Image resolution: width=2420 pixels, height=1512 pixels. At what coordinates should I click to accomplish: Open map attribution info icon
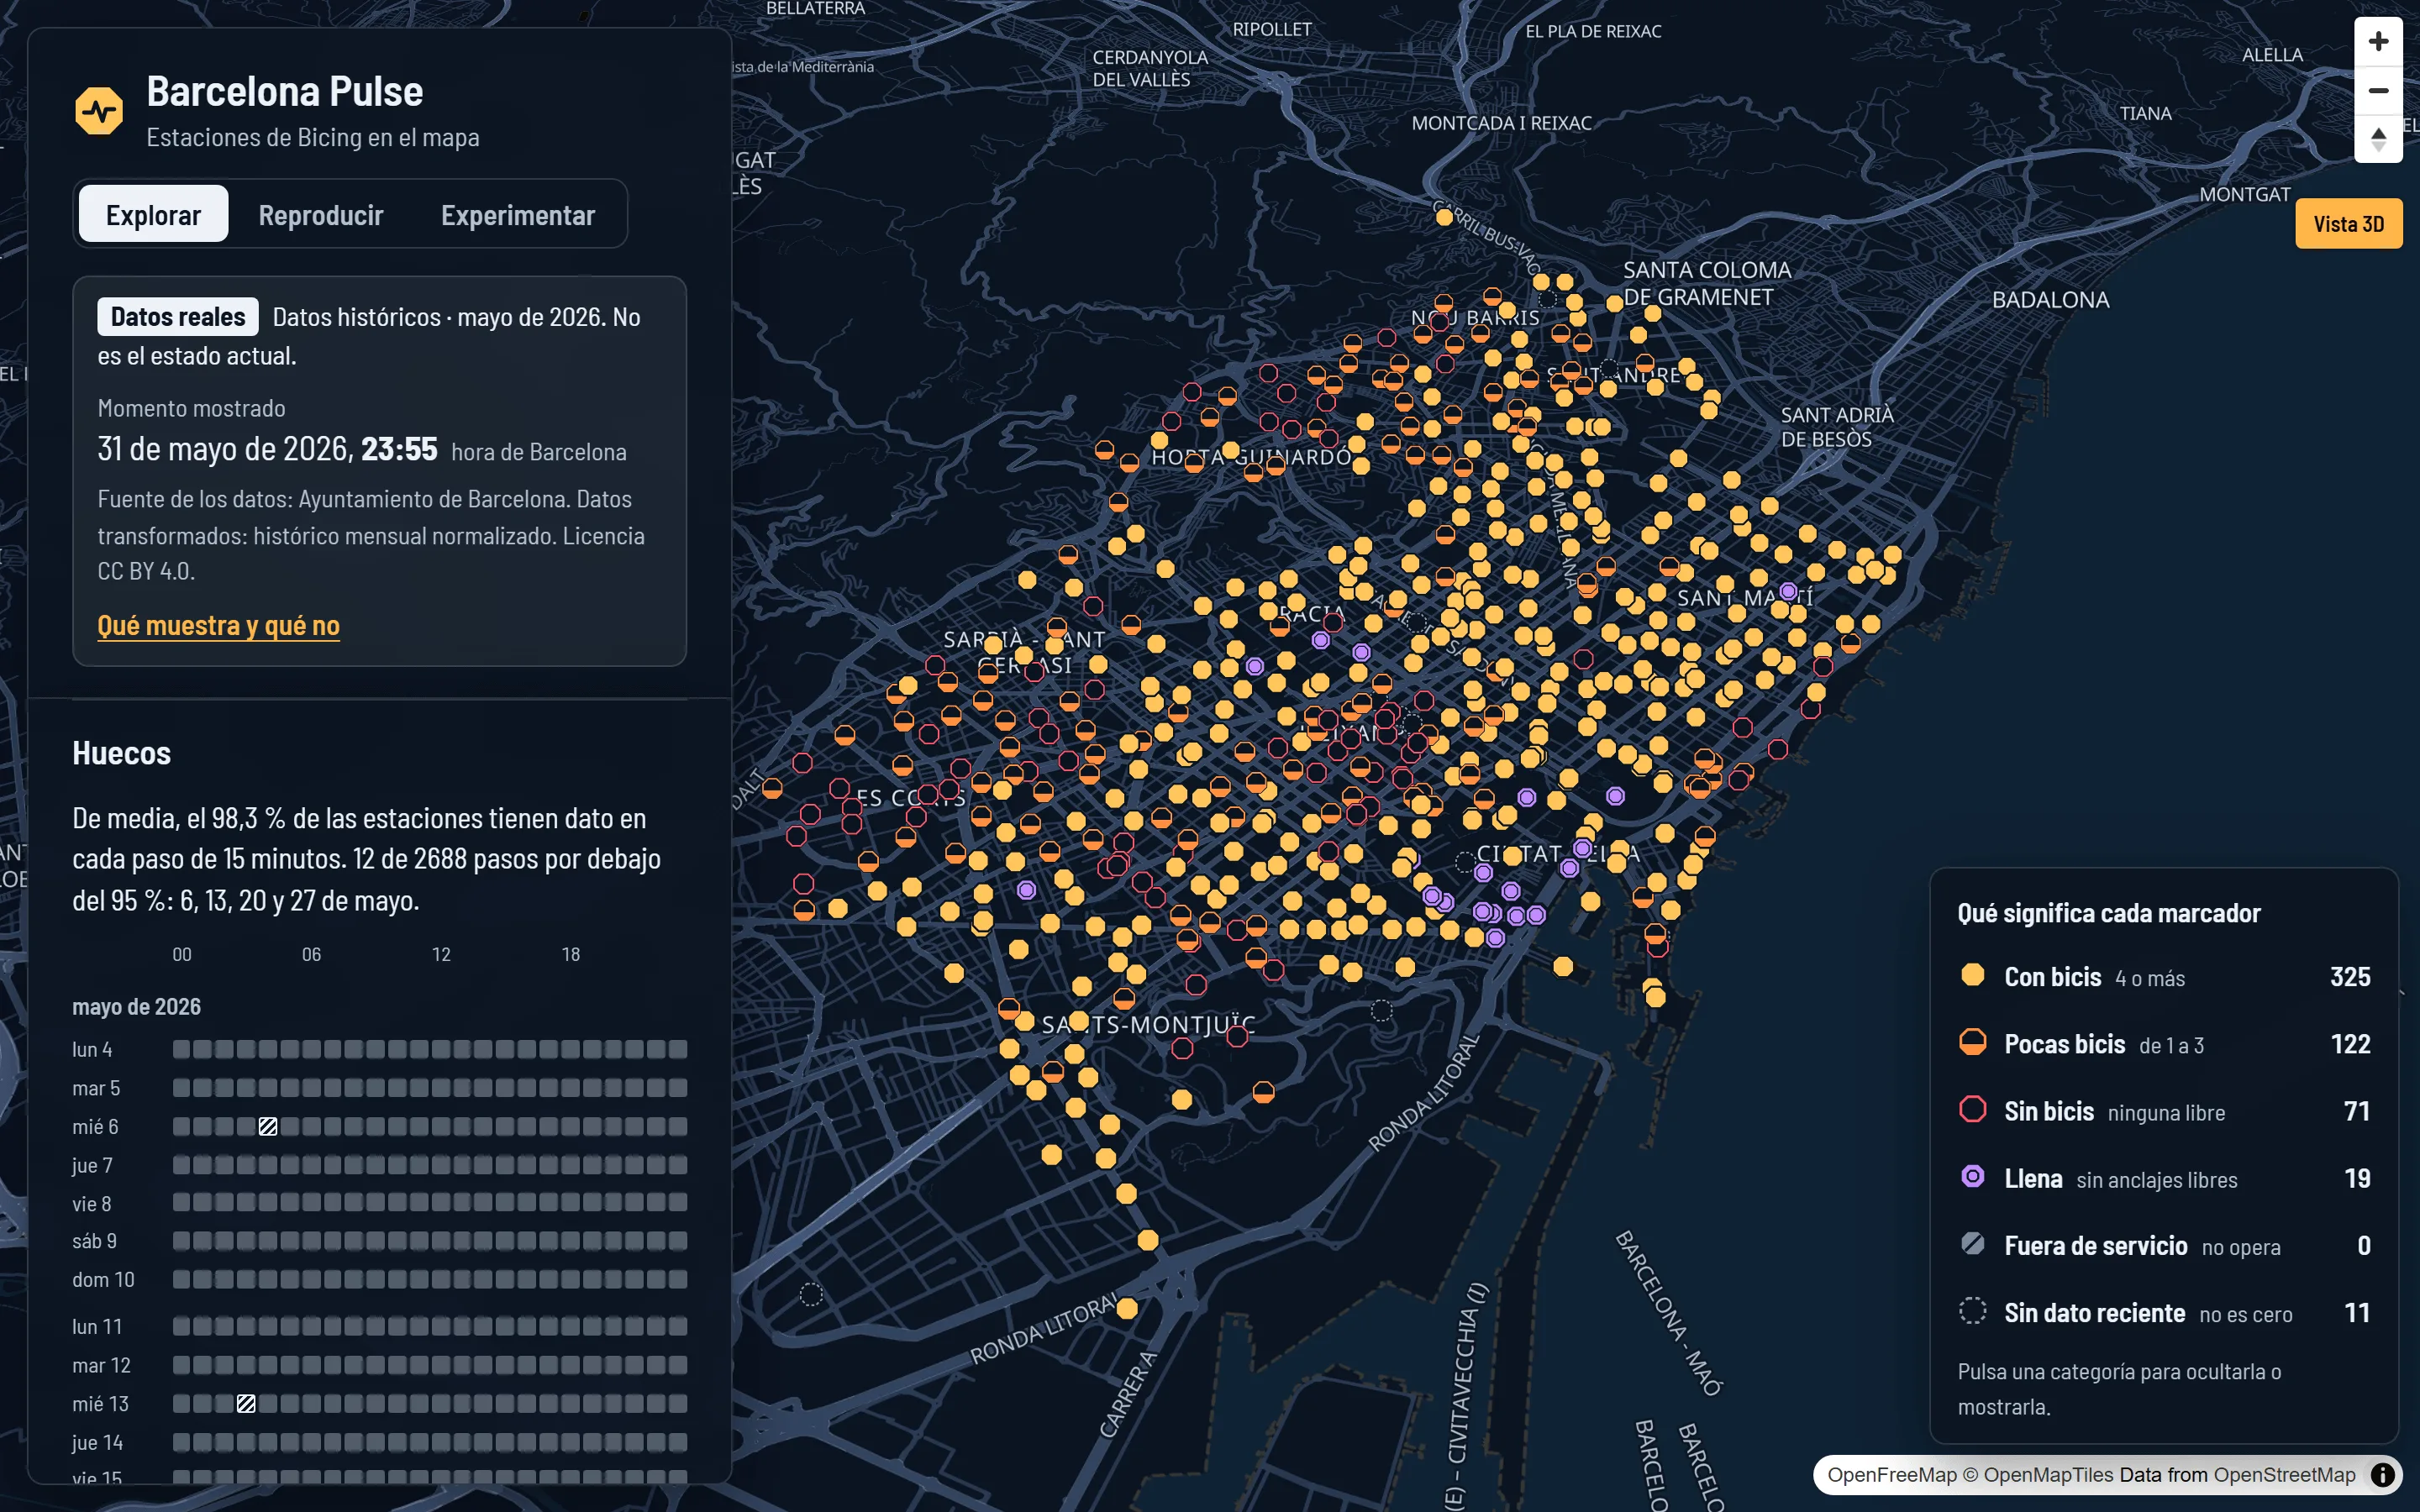tap(2383, 1474)
